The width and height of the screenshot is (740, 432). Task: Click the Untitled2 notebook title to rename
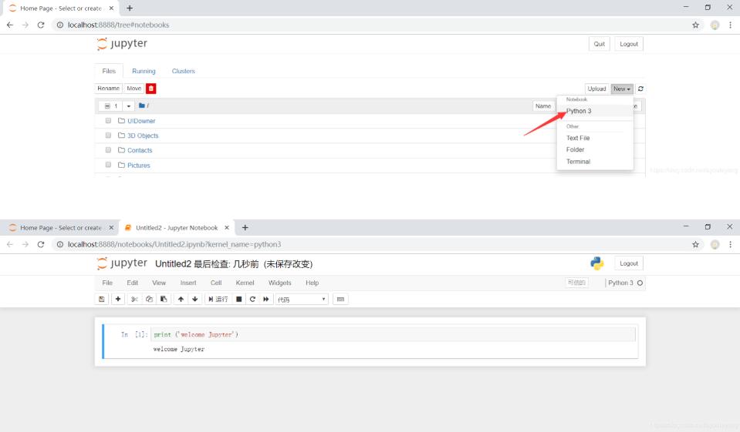pyautogui.click(x=173, y=264)
